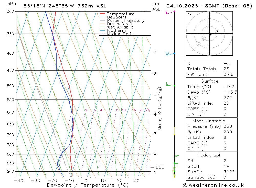
Task: Click the surface Lifted Index value 20
Action: 227,103
